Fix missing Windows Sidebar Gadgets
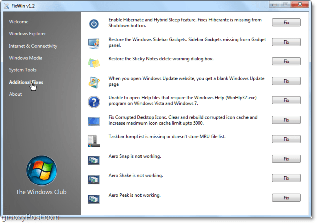The width and height of the screenshot is (317, 223). coord(286,42)
